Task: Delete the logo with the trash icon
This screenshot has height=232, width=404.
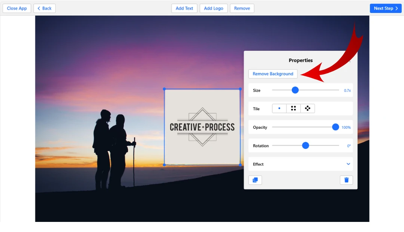Action: [x=346, y=180]
